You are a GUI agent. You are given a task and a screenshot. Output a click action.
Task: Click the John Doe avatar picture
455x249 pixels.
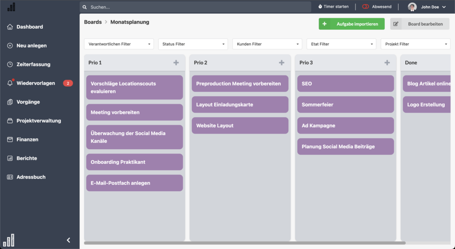pyautogui.click(x=412, y=7)
